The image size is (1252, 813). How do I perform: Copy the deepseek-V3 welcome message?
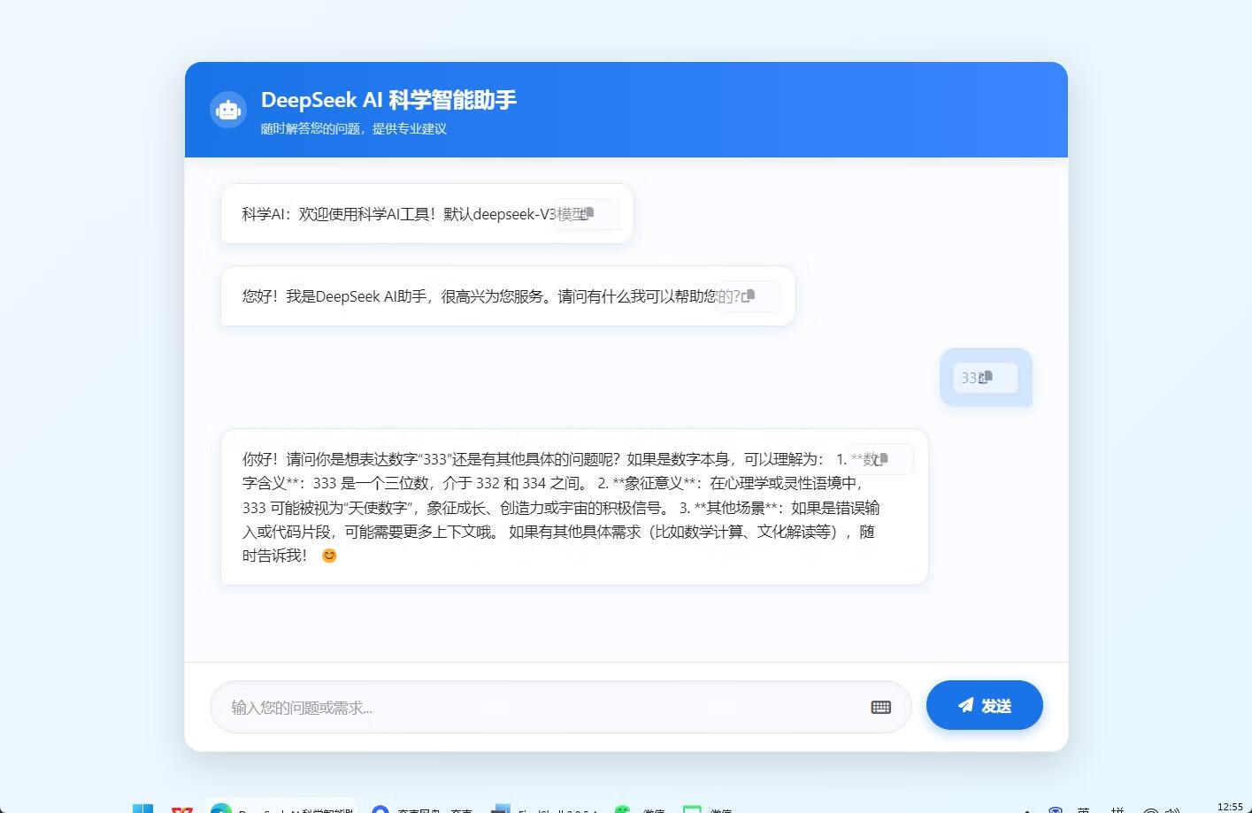coord(588,213)
